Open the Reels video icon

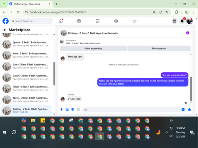click(79, 21)
